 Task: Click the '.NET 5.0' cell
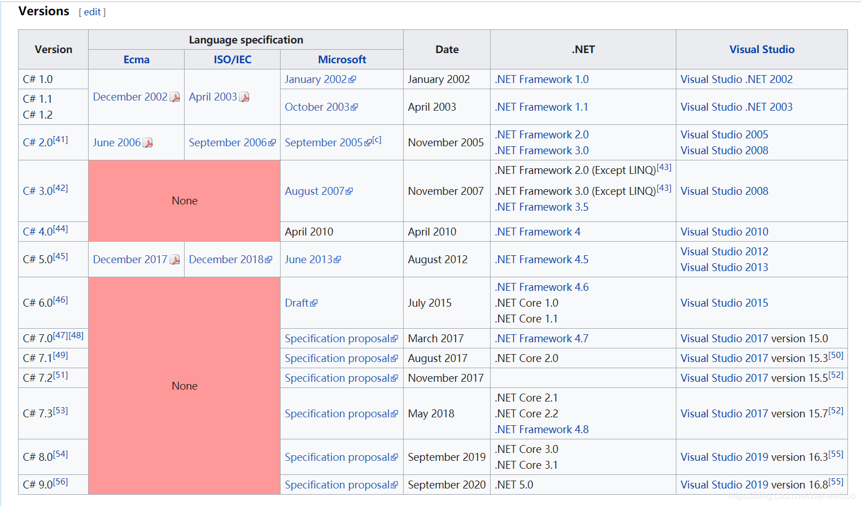point(583,485)
